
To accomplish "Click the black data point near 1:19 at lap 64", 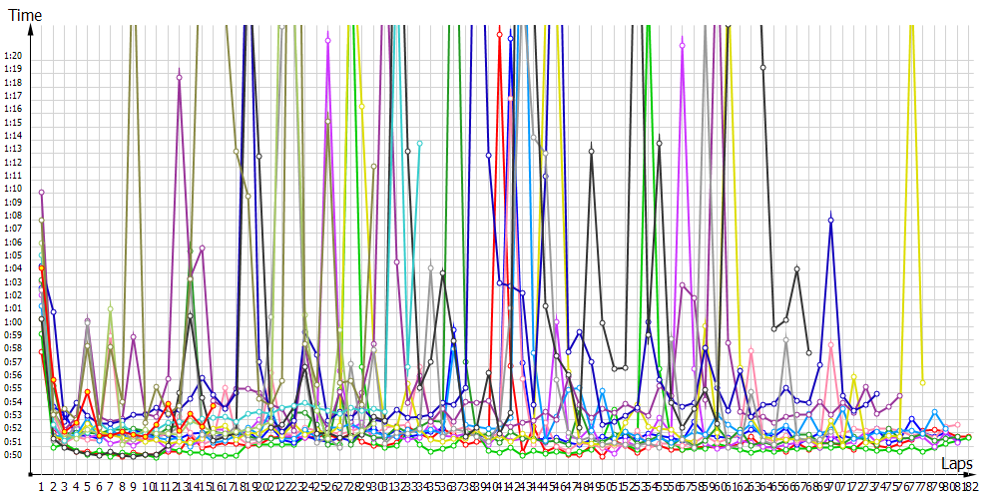I will (762, 68).
